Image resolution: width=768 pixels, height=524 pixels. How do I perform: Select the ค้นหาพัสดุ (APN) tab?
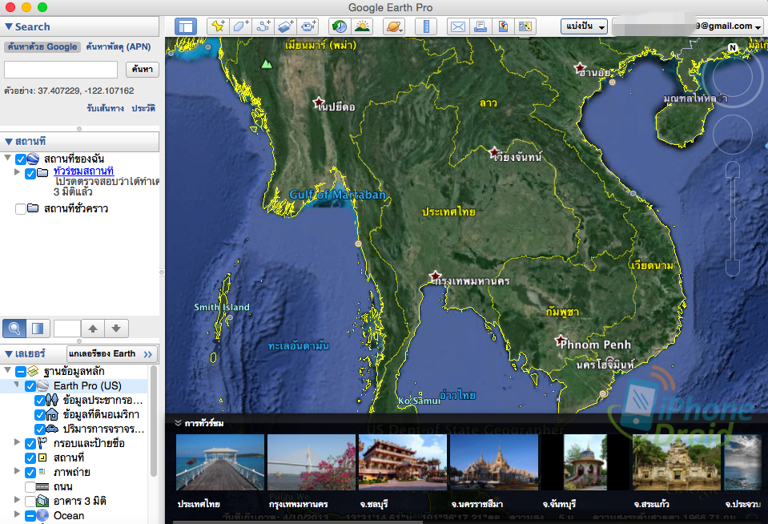click(x=119, y=47)
